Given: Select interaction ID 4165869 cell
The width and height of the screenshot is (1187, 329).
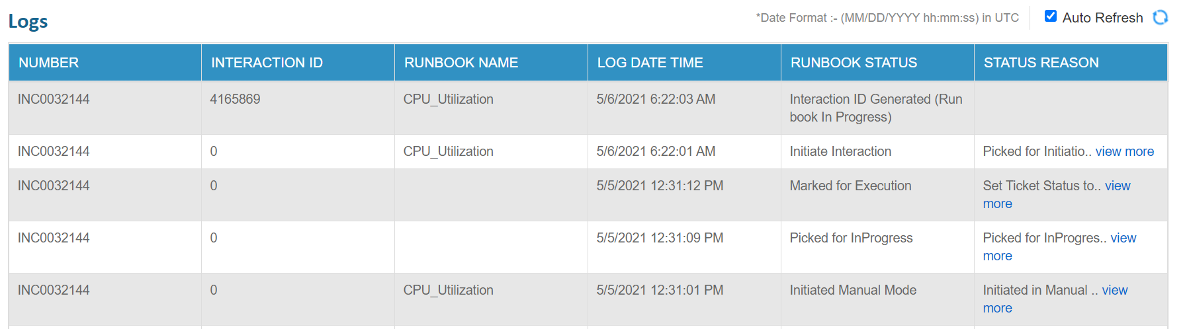Looking at the screenshot, I should click(235, 99).
